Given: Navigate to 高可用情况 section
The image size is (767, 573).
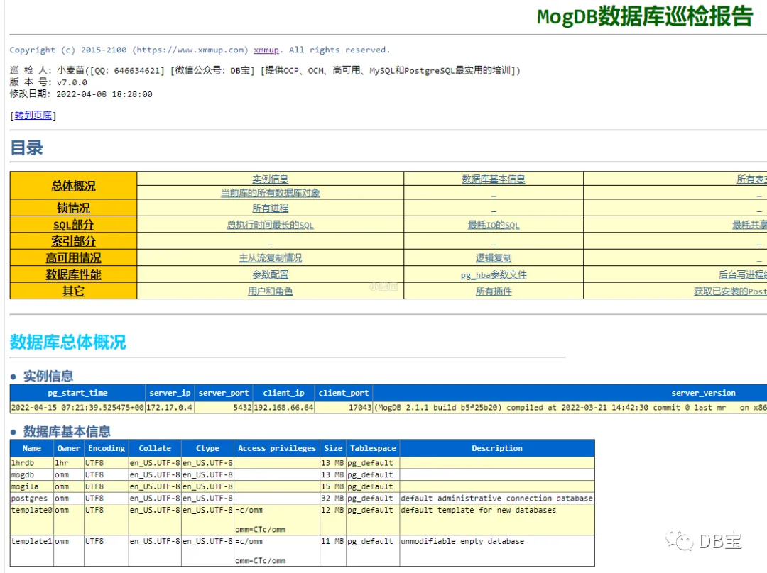Looking at the screenshot, I should click(73, 258).
